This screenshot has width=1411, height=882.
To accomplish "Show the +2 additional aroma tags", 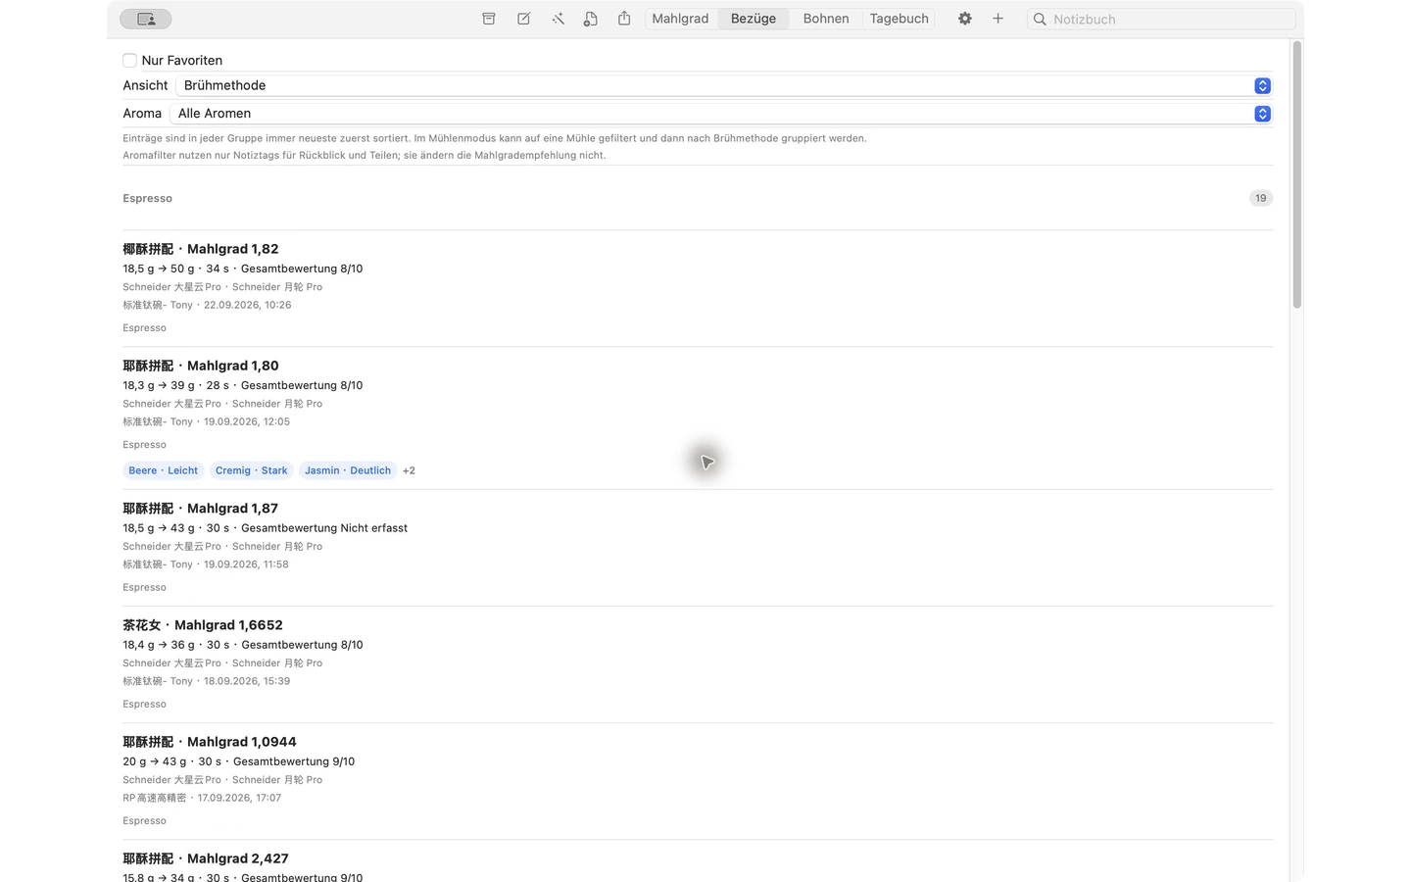I will point(409,470).
